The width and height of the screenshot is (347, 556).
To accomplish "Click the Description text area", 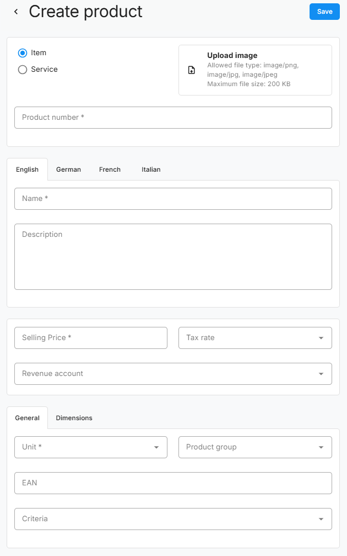I will point(173,257).
